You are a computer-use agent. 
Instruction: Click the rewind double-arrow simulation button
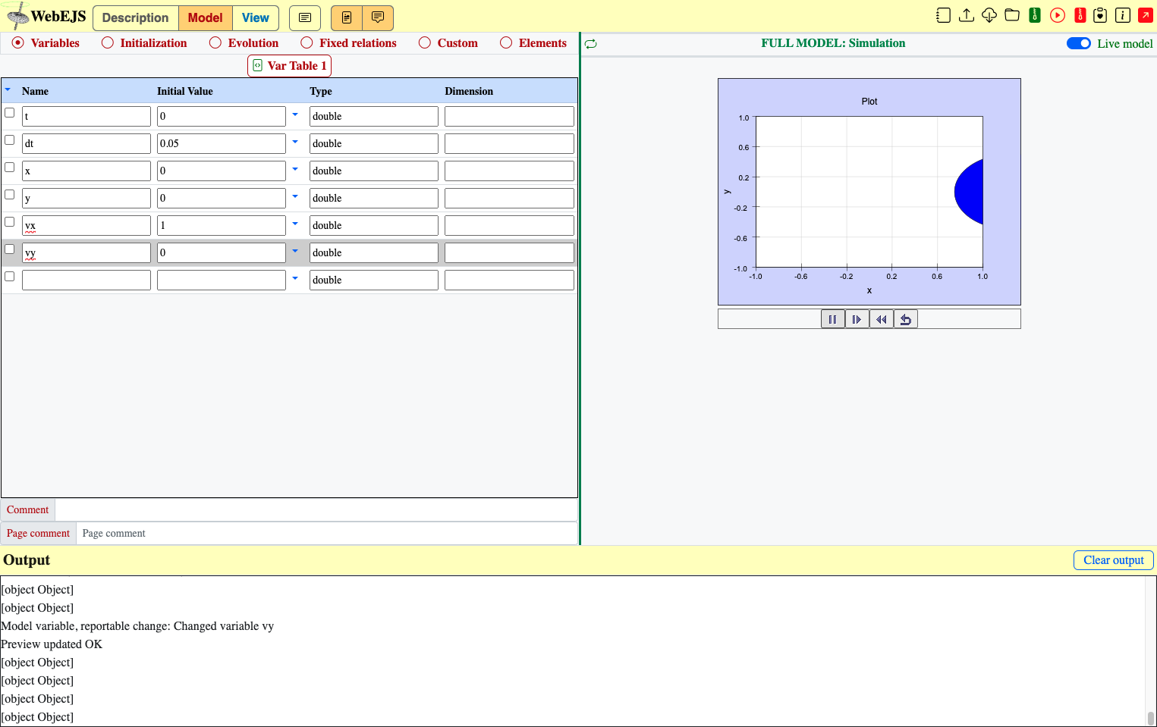pyautogui.click(x=882, y=319)
